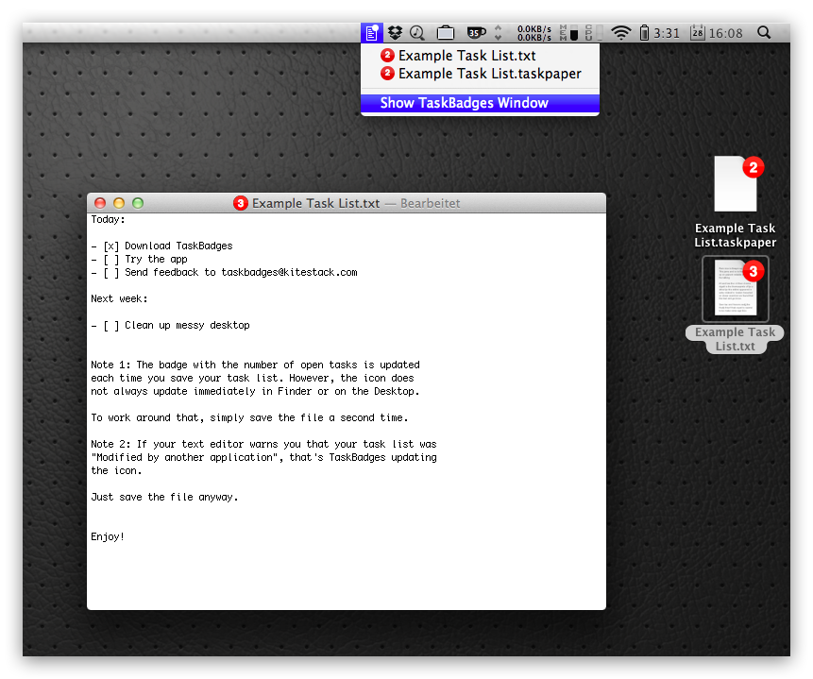The height and width of the screenshot is (679, 813).
Task: Click the 'Download TaskBadges' task text
Action: pyautogui.click(x=178, y=246)
